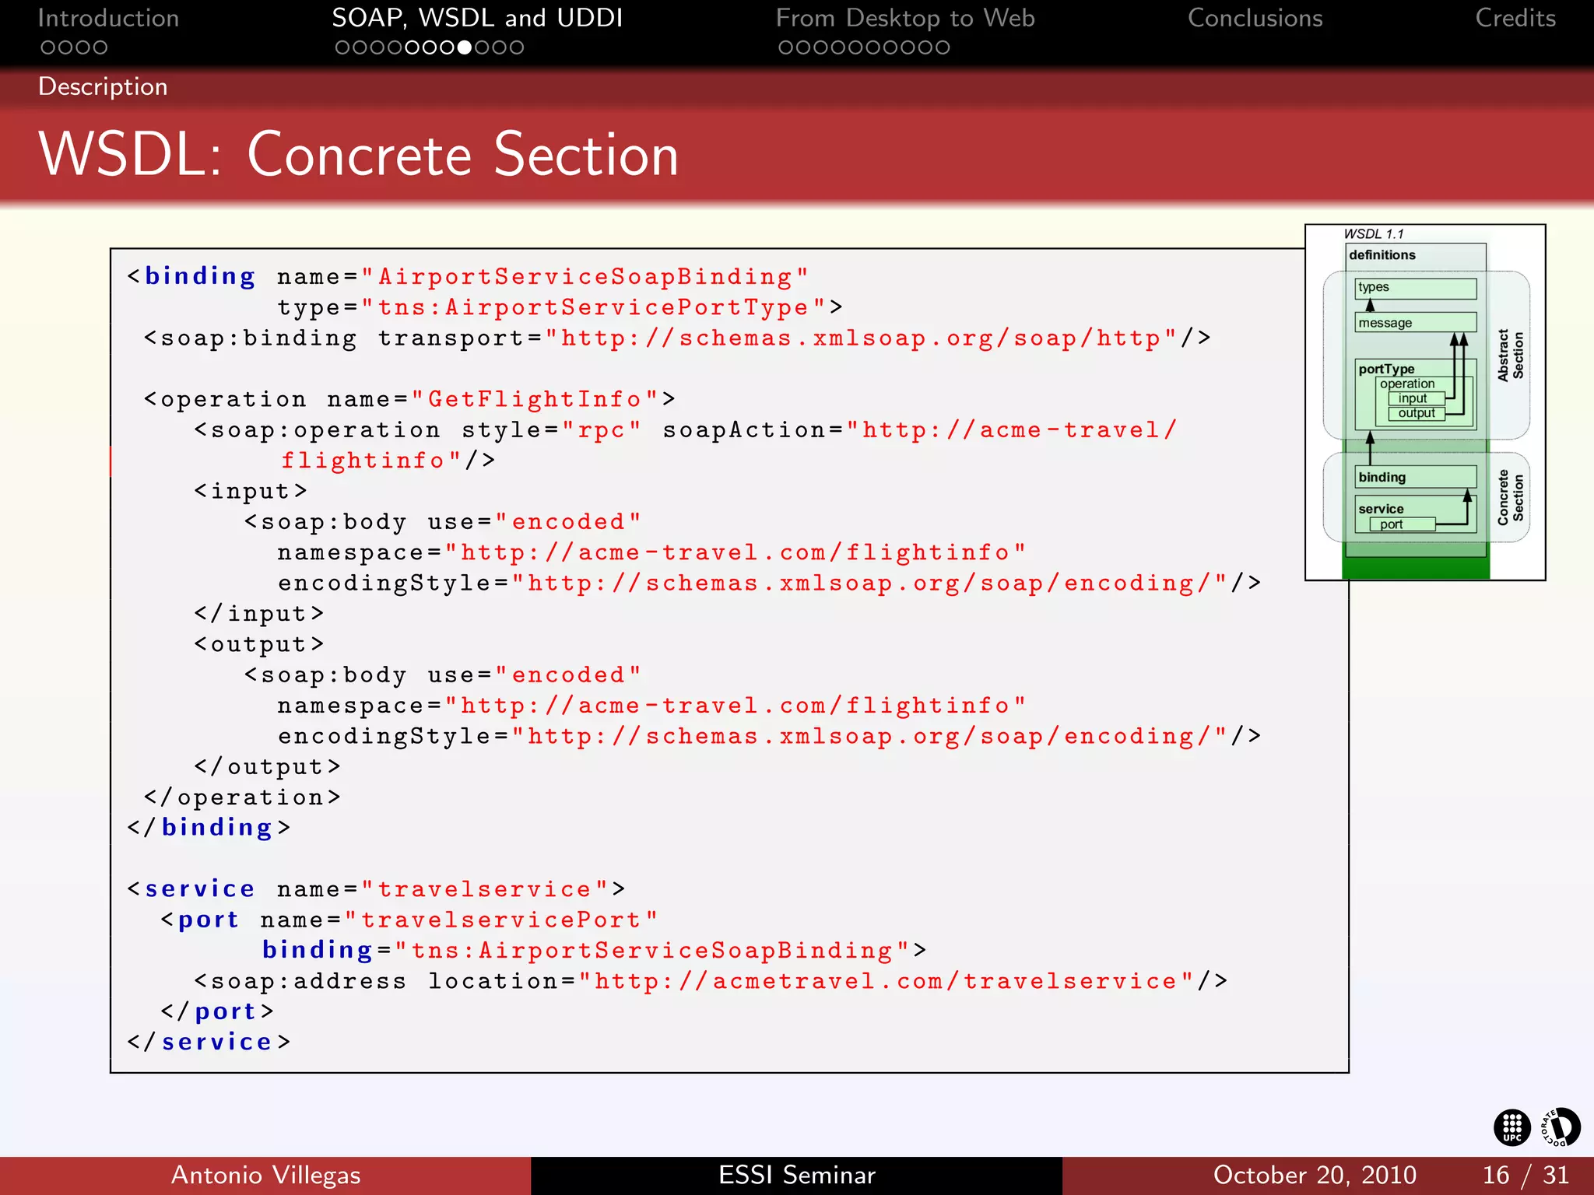The width and height of the screenshot is (1594, 1195).
Task: Click "travelservice" service name value
Action: (485, 889)
